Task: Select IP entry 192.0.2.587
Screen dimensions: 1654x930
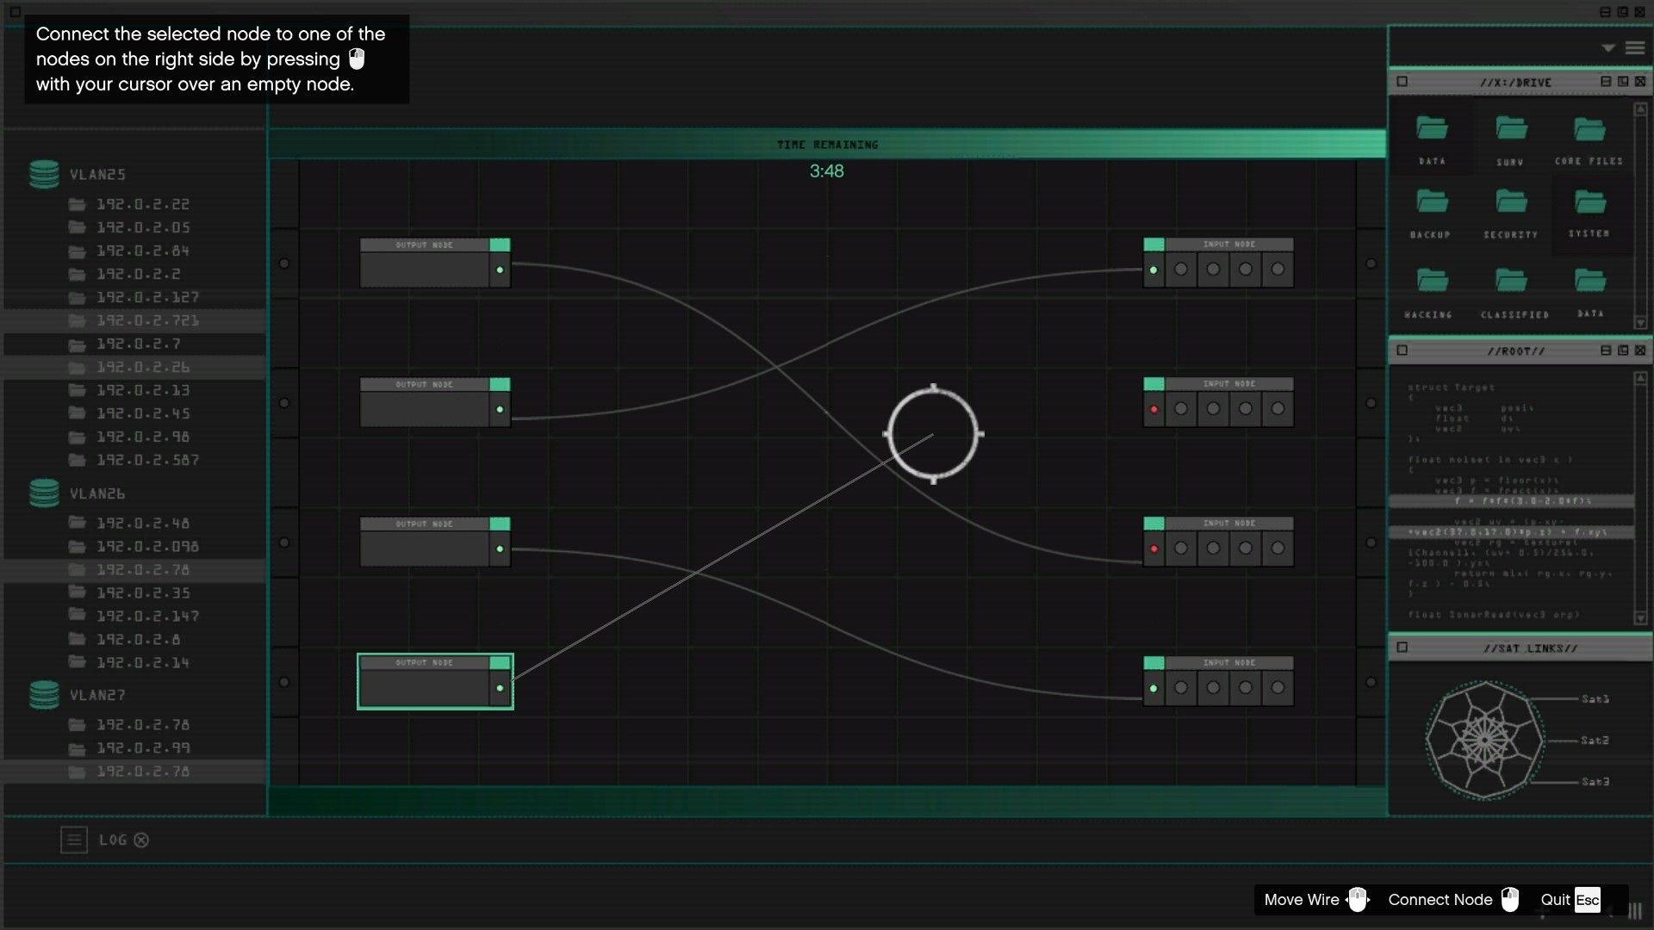Action: click(147, 460)
